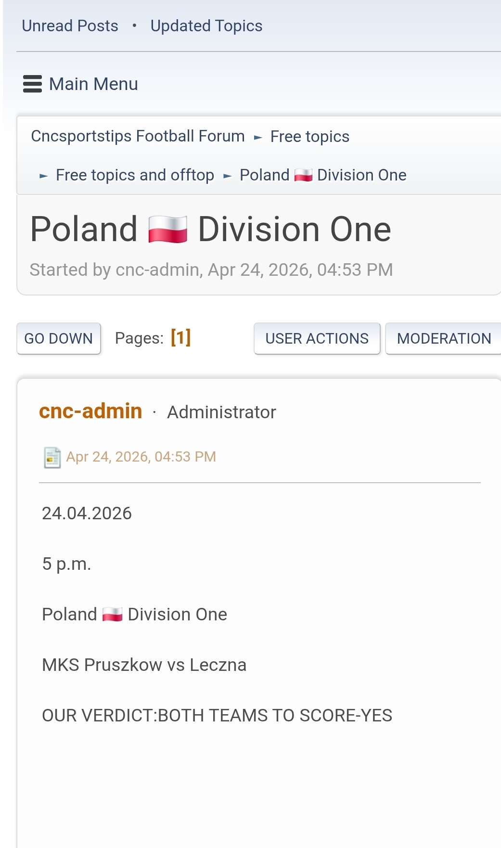Open Unread Posts
The height and width of the screenshot is (848, 501).
(x=70, y=26)
